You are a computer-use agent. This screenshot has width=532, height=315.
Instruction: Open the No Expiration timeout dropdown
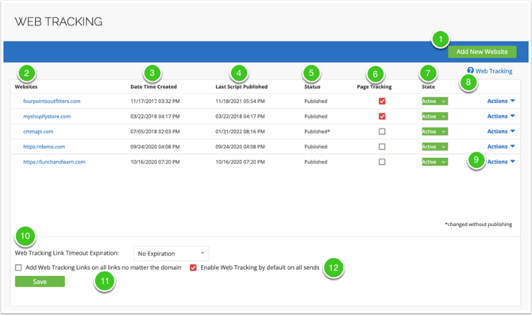click(x=172, y=254)
